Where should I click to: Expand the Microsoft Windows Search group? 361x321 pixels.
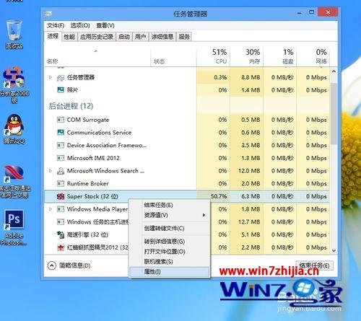[51, 171]
